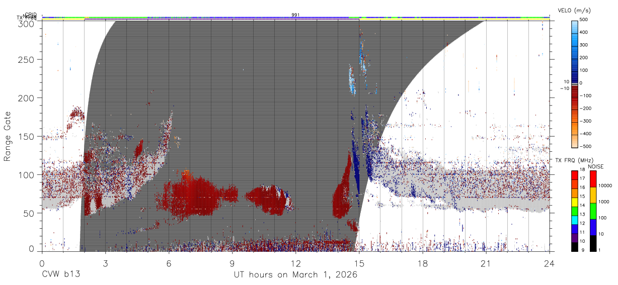The image size is (618, 285).
Task: Click the '500' label atop the VELO scale
Action: tap(584, 20)
